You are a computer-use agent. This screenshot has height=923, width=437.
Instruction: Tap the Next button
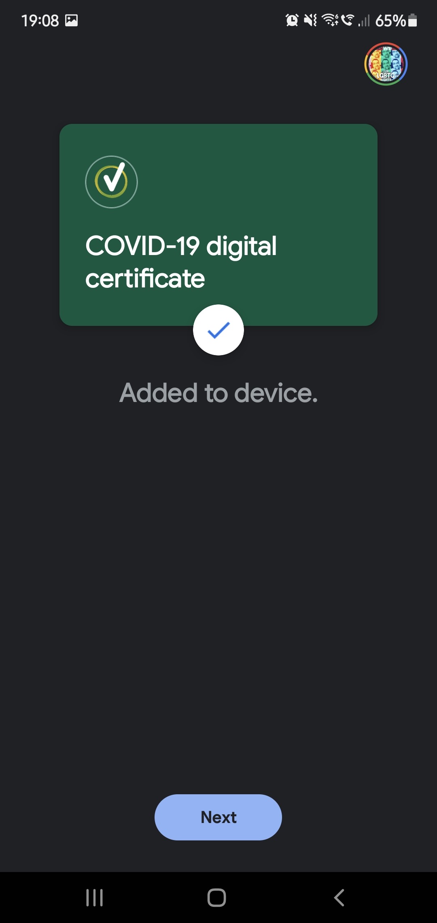pyautogui.click(x=218, y=817)
